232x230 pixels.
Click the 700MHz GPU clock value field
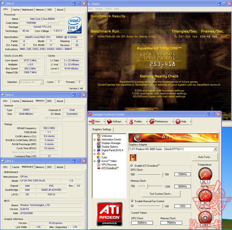182,174
